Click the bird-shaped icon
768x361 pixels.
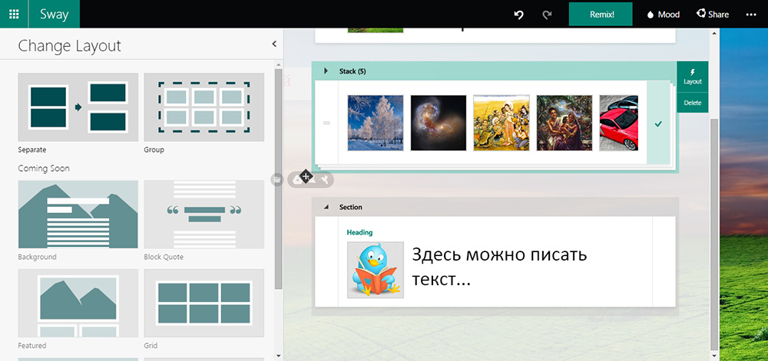324,180
